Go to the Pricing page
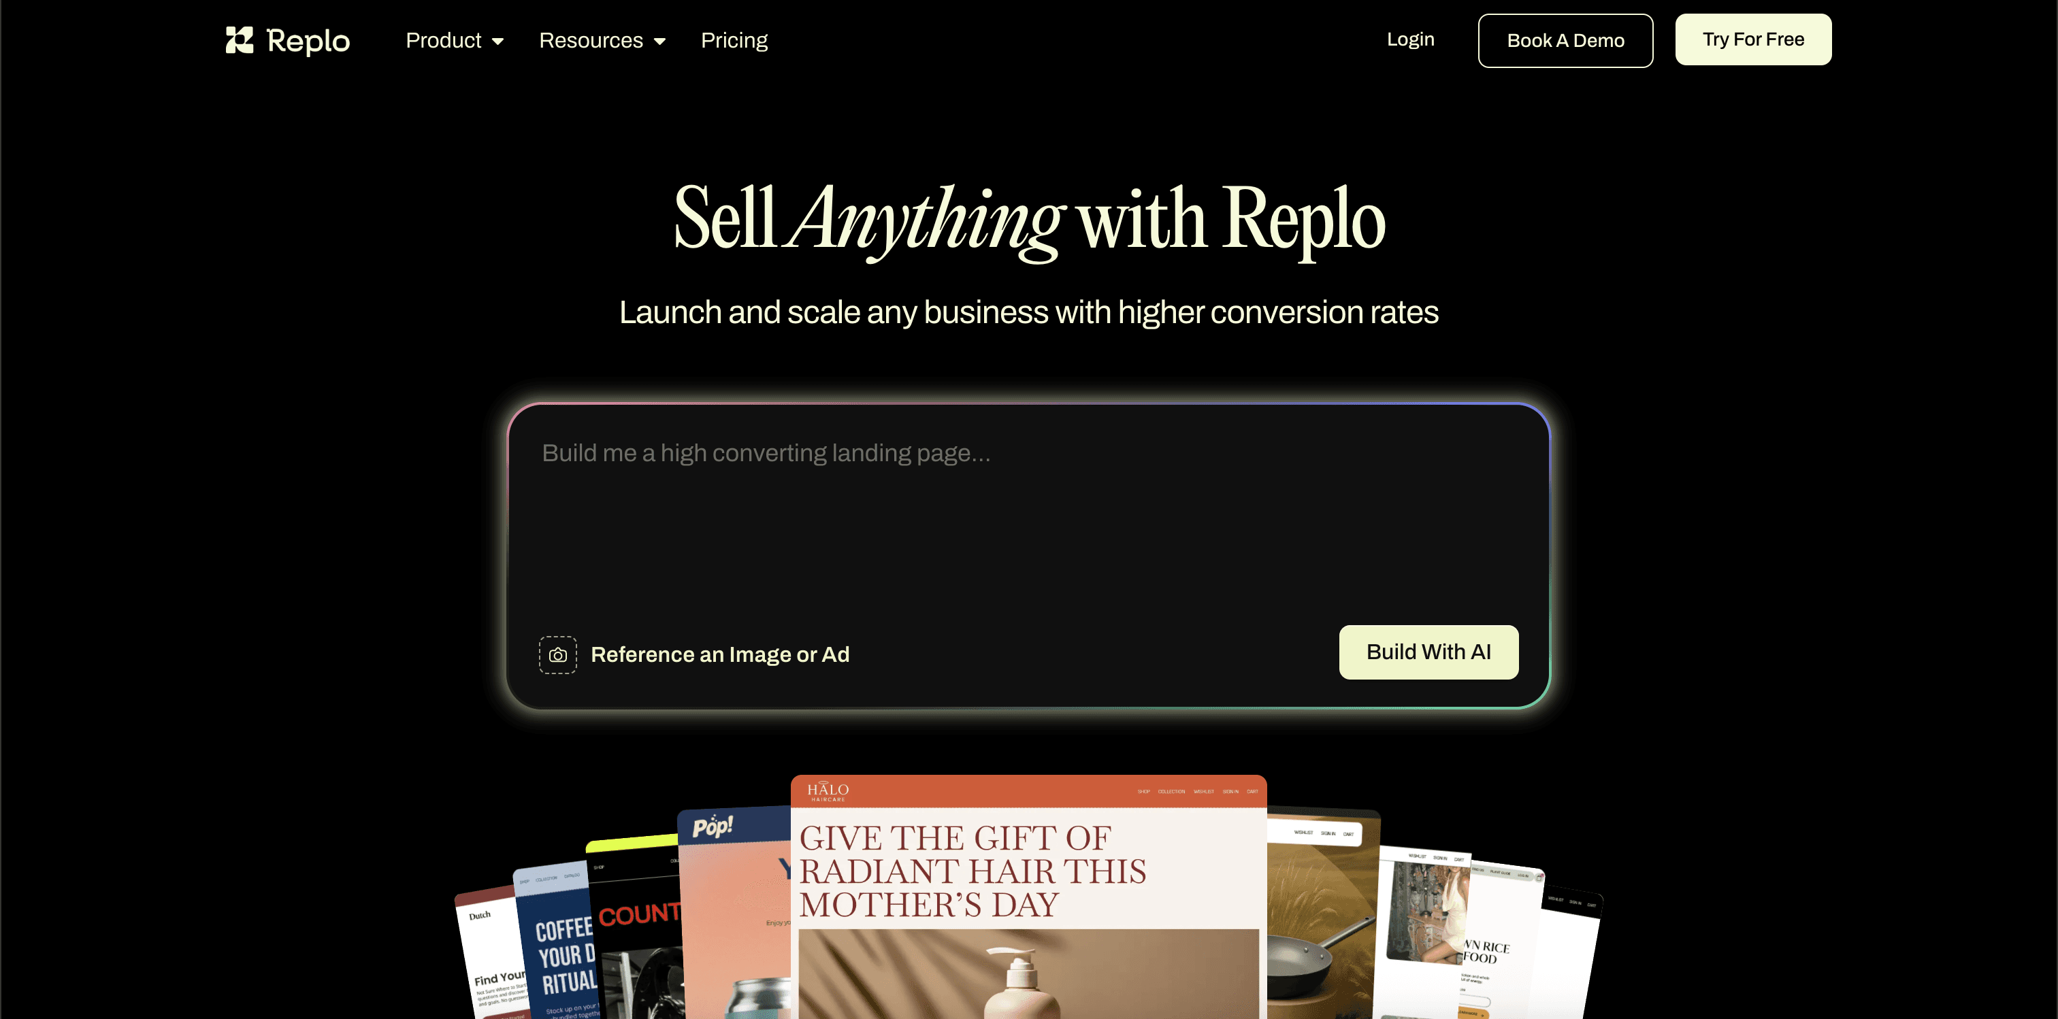 [734, 40]
